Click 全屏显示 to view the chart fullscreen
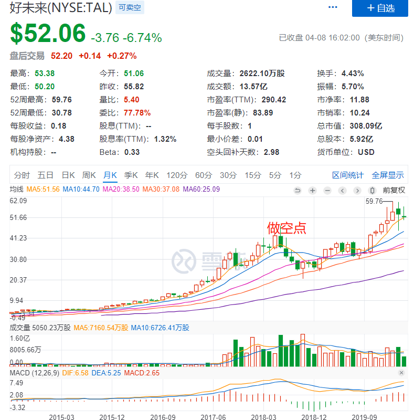The width and height of the screenshot is (414, 420). tap(388, 175)
